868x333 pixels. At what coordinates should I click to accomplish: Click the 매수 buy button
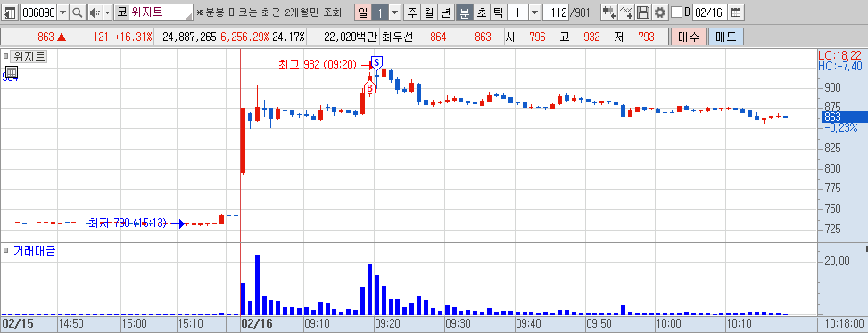click(688, 37)
